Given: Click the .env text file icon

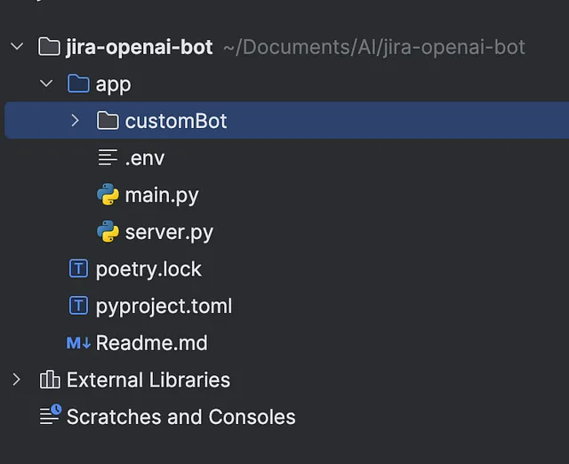Looking at the screenshot, I should tap(108, 157).
